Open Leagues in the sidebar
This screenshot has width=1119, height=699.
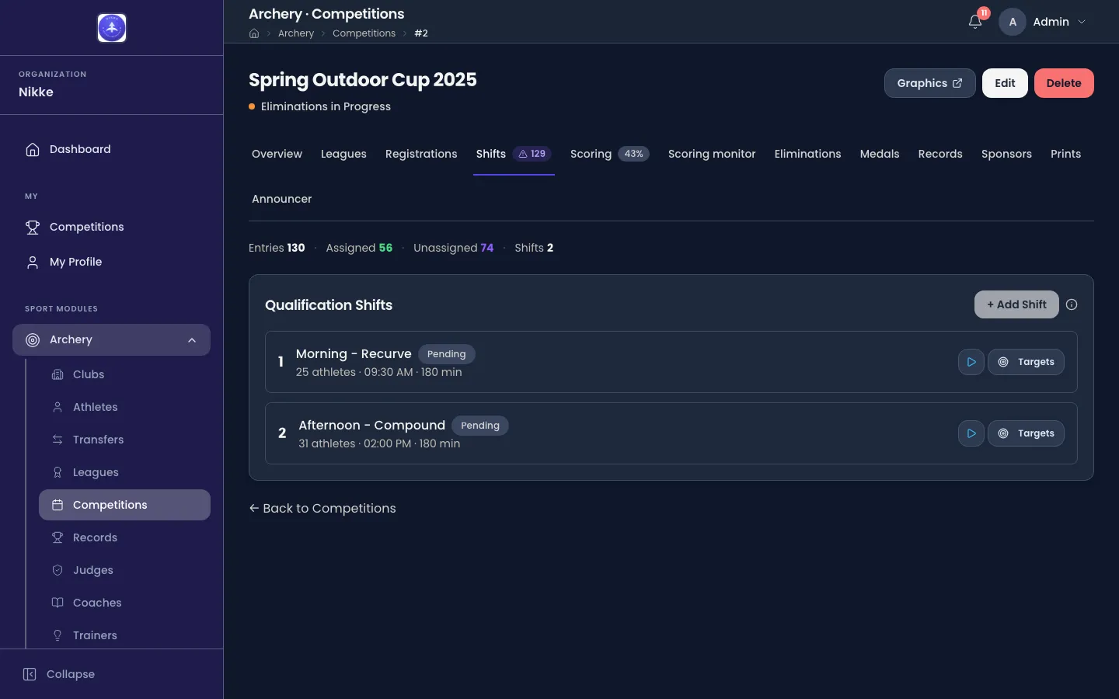click(124, 472)
